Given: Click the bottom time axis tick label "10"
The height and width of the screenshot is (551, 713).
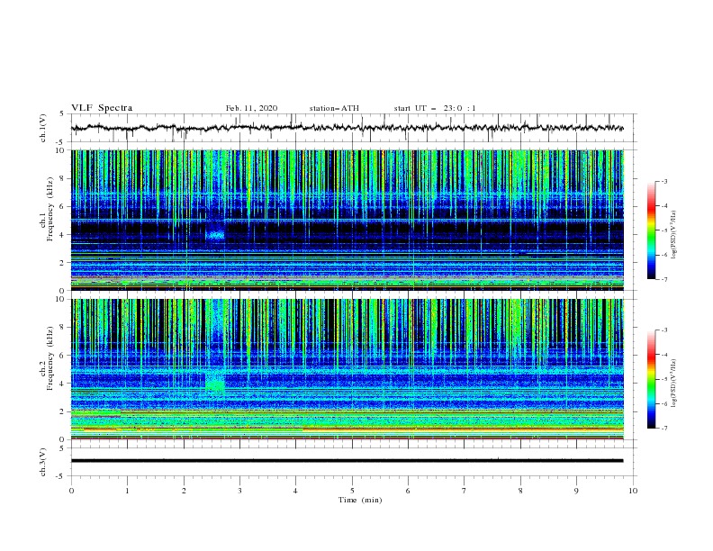Looking at the screenshot, I should click(633, 491).
